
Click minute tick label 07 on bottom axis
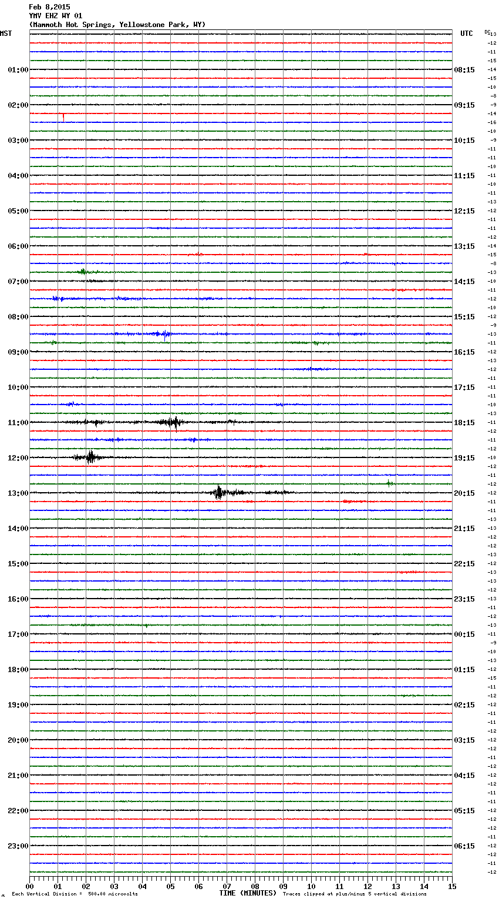coord(227,886)
